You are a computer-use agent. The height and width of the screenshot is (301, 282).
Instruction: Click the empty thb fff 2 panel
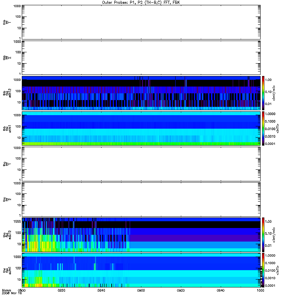click(x=141, y=58)
